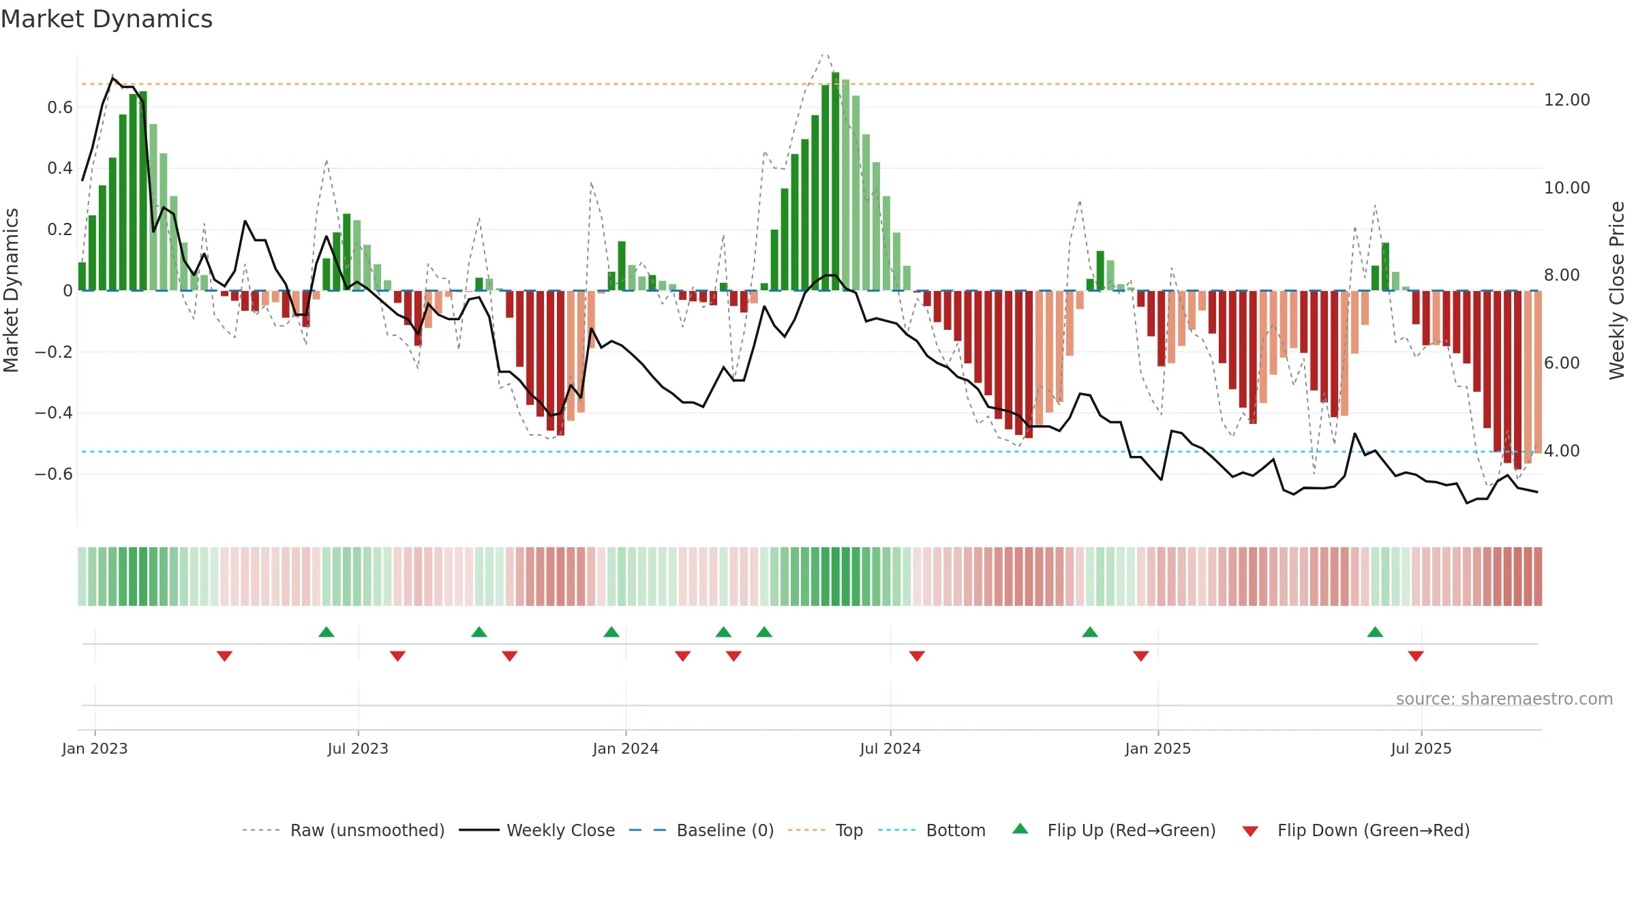The height and width of the screenshot is (920, 1636).
Task: Click the 12.00 price axis label
Action: tap(1567, 100)
